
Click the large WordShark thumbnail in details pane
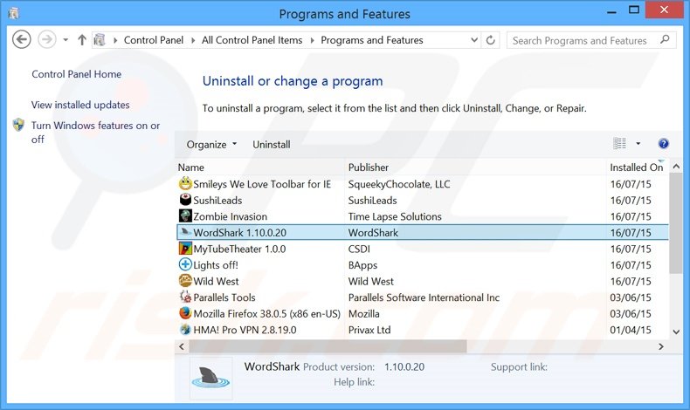(x=210, y=378)
